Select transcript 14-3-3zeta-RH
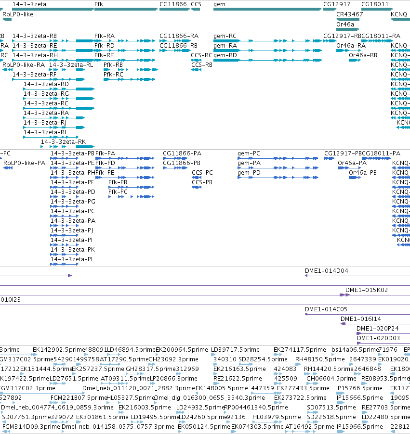The height and width of the screenshot is (434, 410). (35, 55)
